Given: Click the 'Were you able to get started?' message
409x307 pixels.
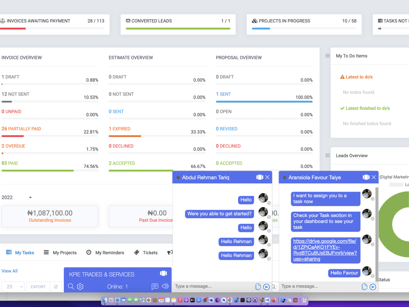Looking at the screenshot, I should 219,214.
